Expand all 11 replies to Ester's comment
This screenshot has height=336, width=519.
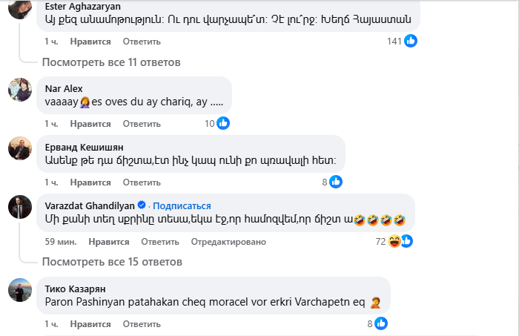(111, 62)
